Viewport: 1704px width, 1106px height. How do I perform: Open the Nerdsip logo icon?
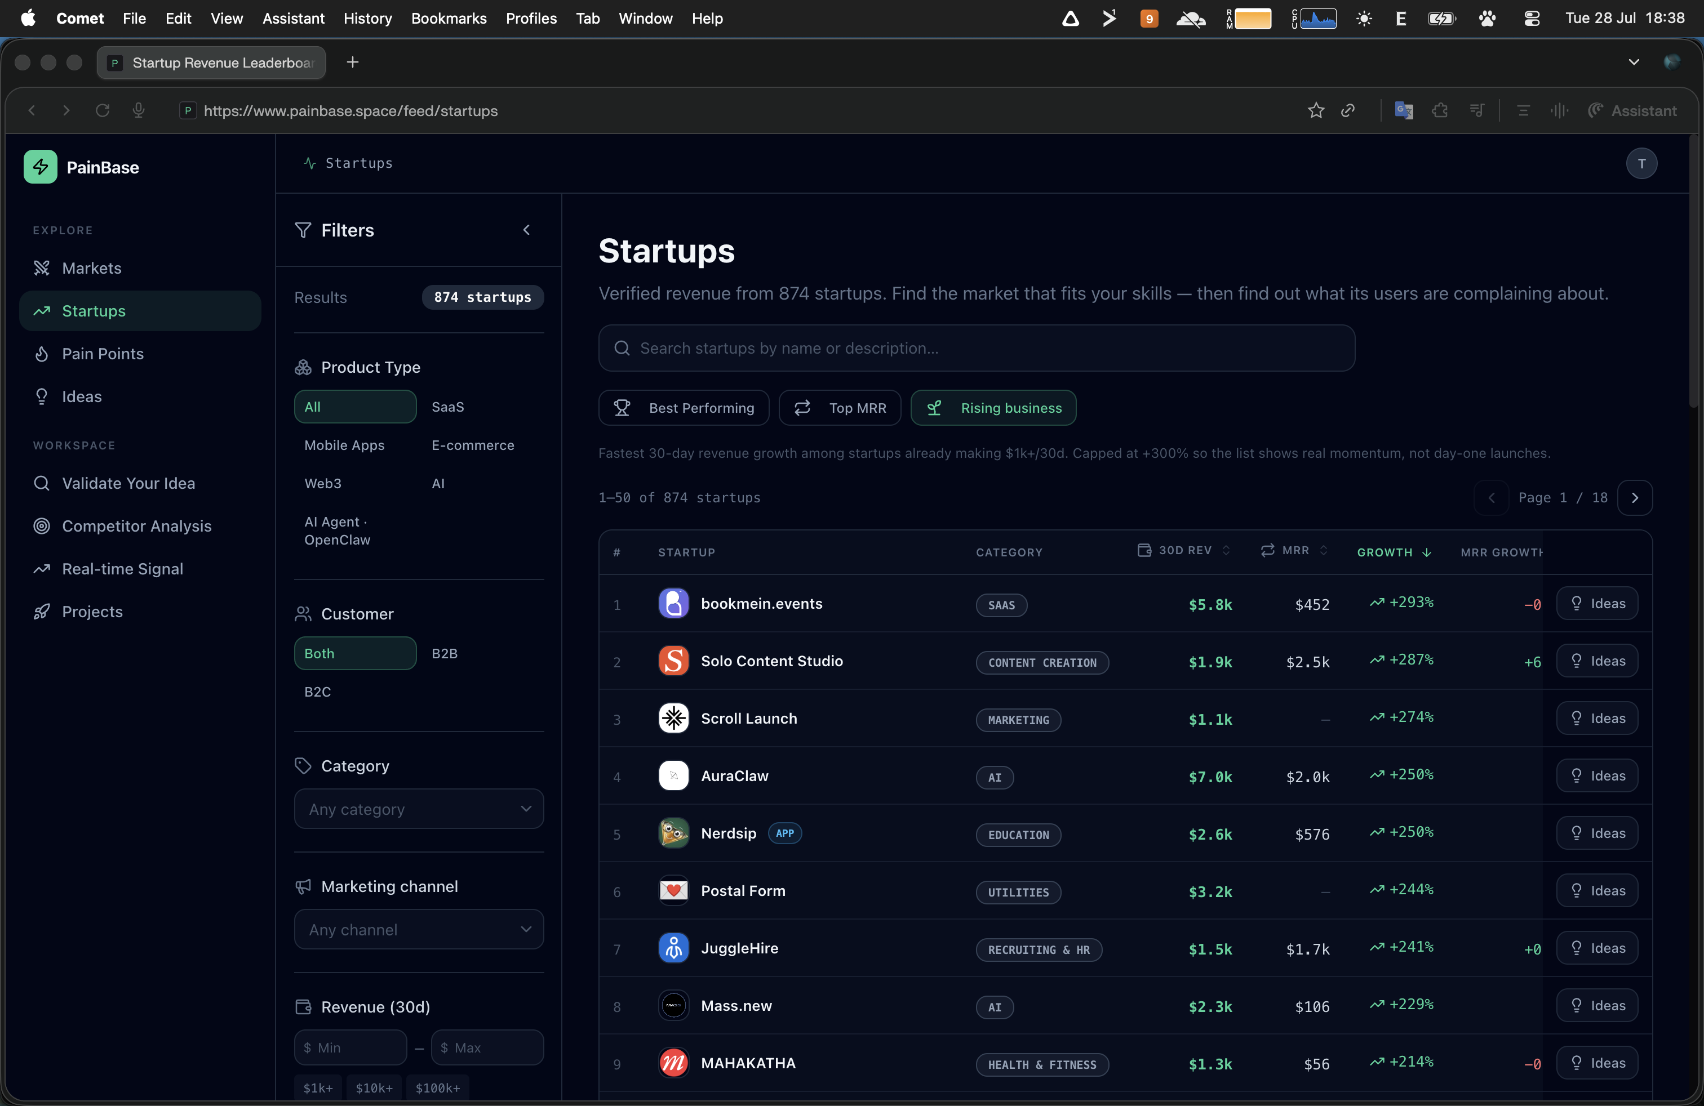coord(673,833)
